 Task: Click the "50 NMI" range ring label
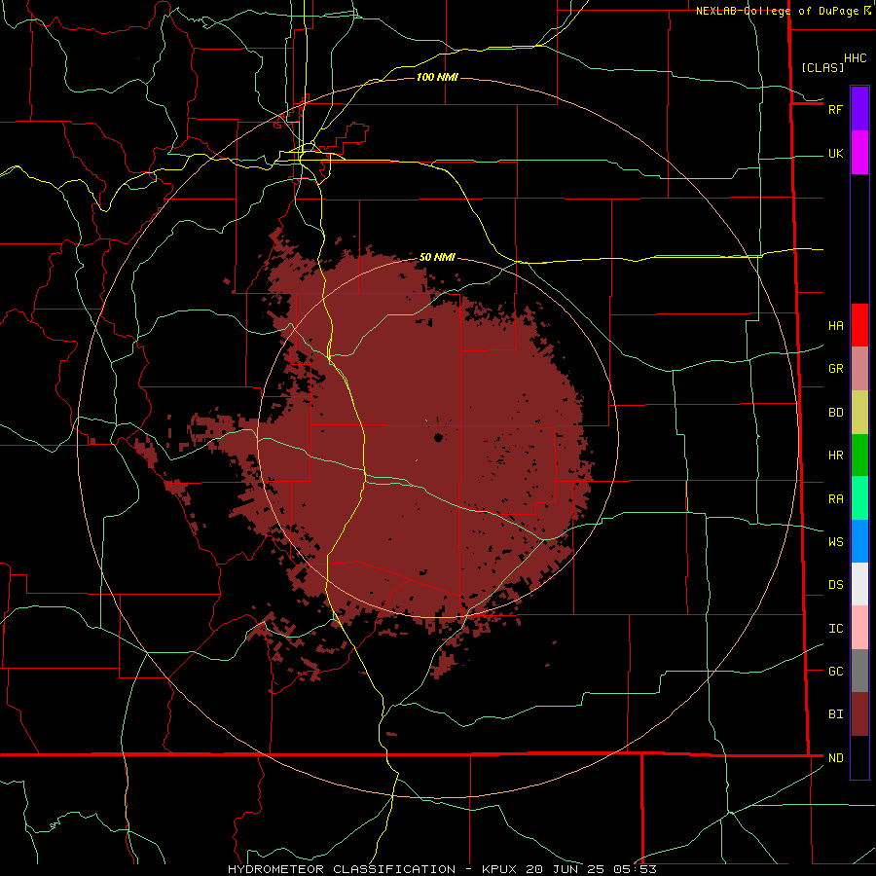click(437, 257)
